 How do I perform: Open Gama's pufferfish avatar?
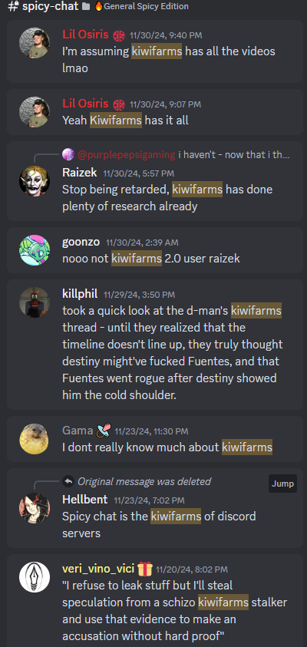click(x=35, y=439)
